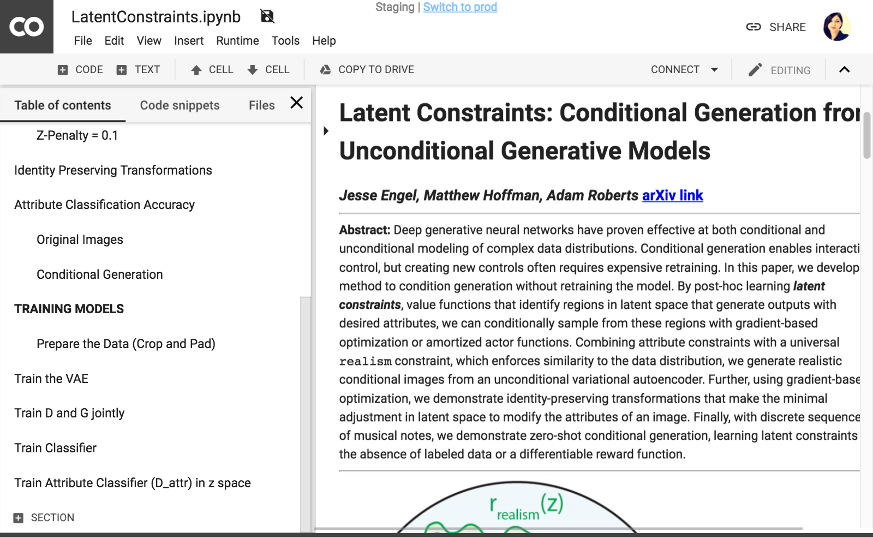Click the Colab CO logo icon
Screen dimensions: 873x538
click(x=26, y=27)
